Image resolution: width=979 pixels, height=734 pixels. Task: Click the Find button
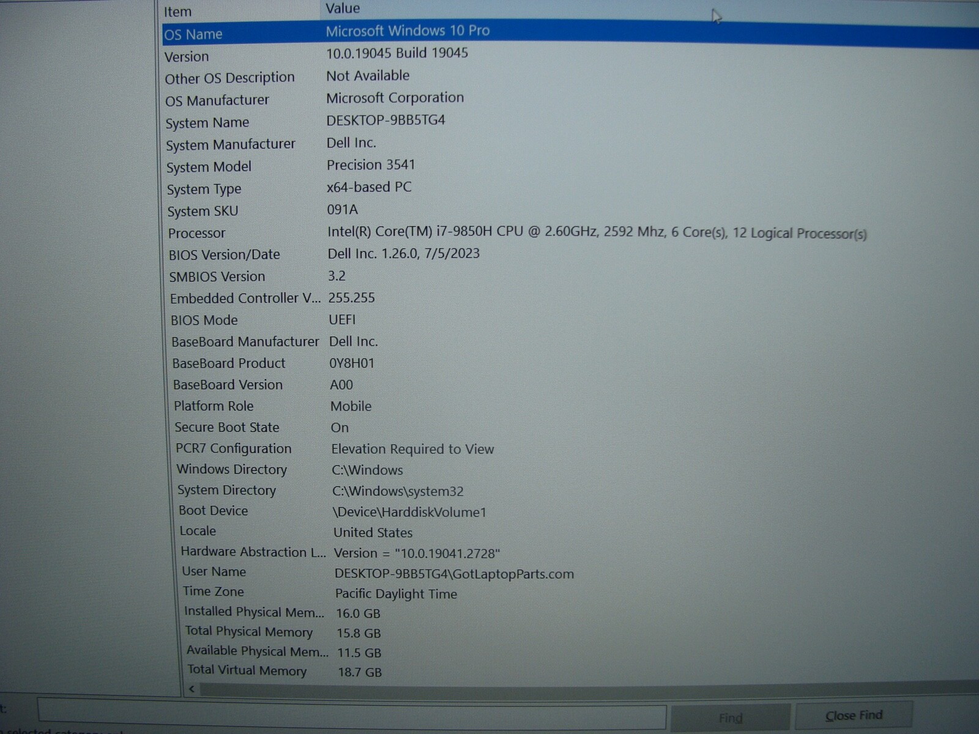[730, 717]
